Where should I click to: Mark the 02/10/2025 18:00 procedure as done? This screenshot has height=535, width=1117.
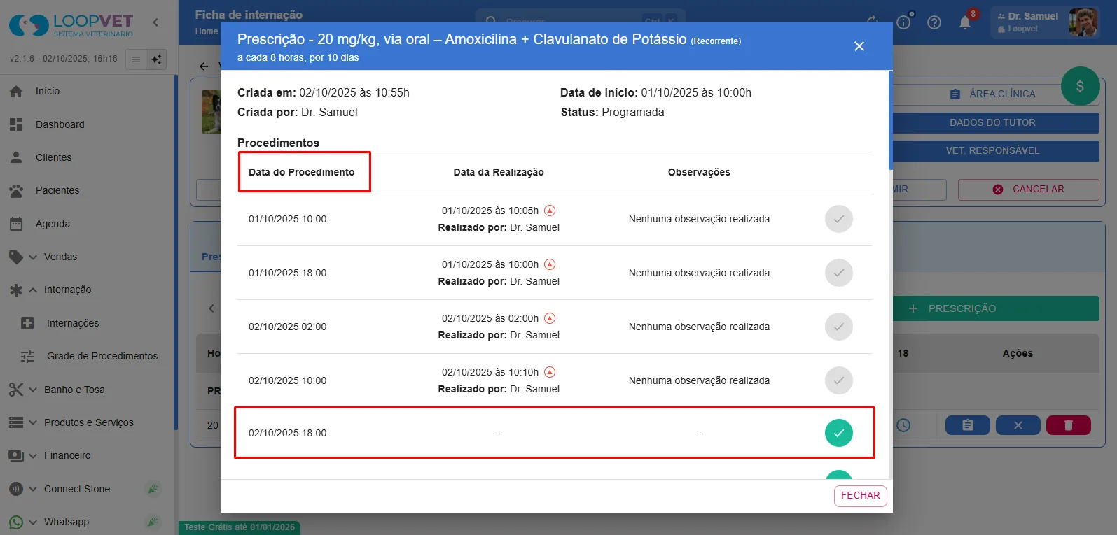click(839, 433)
